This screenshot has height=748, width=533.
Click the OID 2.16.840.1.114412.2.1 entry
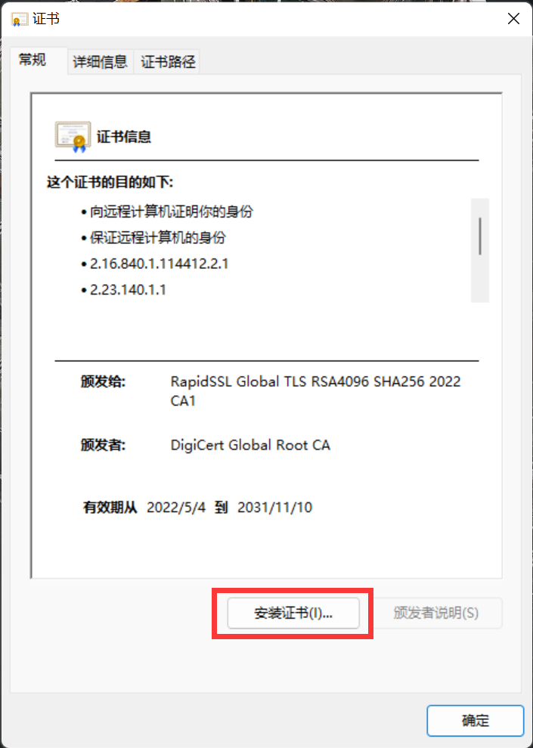pos(159,264)
